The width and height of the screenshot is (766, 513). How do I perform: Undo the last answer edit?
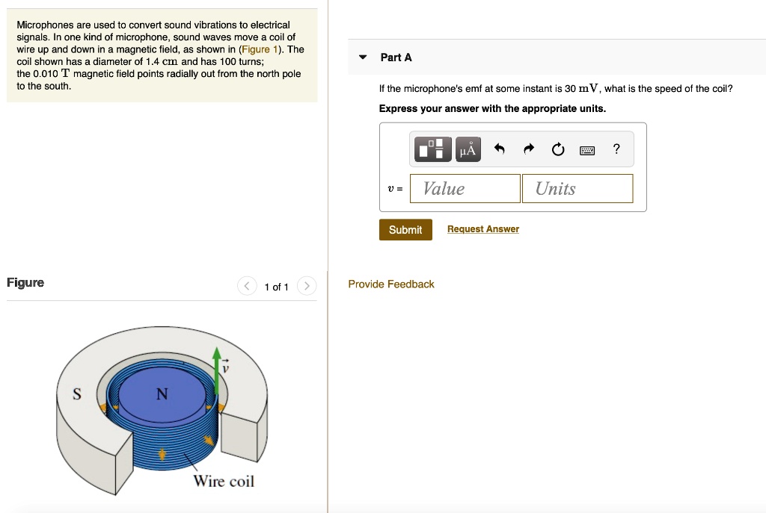tap(500, 149)
